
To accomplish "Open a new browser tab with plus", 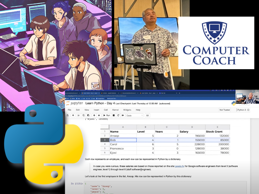I will pyautogui.click(x=180, y=93).
